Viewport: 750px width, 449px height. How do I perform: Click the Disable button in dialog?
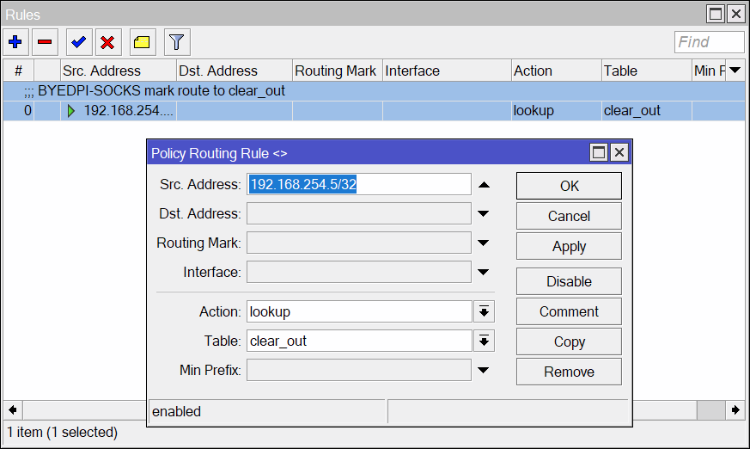point(569,281)
